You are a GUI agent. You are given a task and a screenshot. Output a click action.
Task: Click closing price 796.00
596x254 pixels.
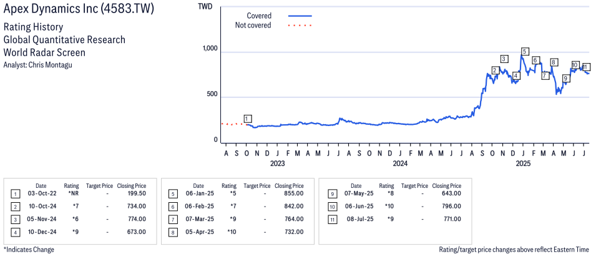[452, 207]
